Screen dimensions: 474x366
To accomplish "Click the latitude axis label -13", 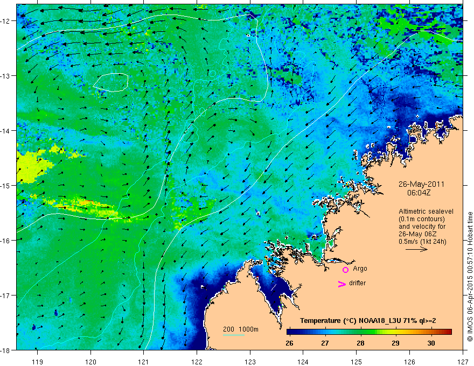I will pos(5,76).
